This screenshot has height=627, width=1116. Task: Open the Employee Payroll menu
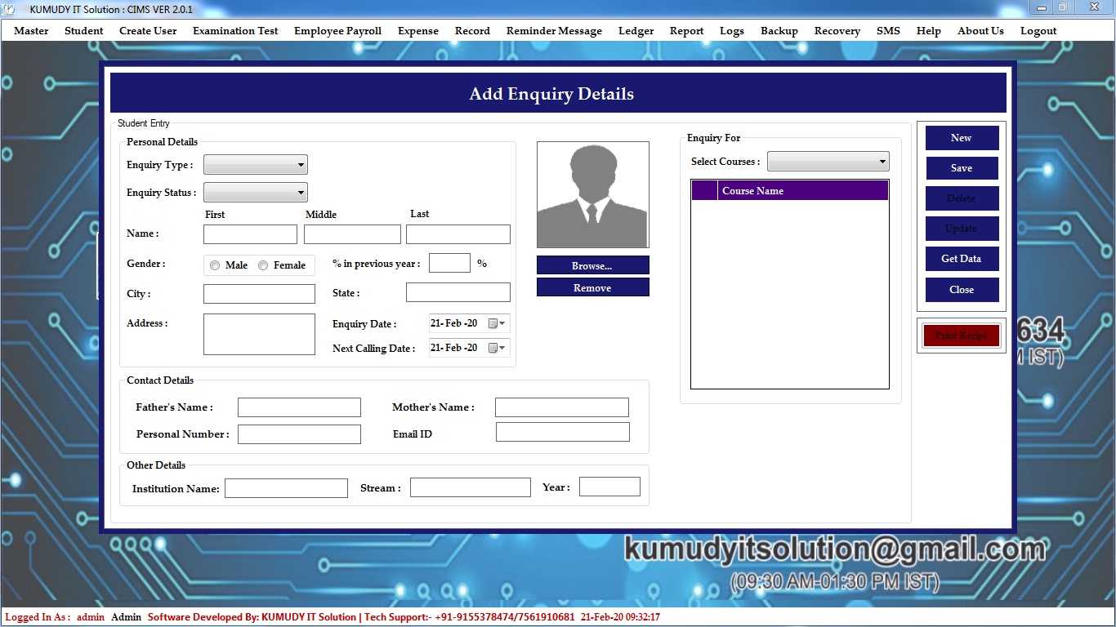coord(337,31)
